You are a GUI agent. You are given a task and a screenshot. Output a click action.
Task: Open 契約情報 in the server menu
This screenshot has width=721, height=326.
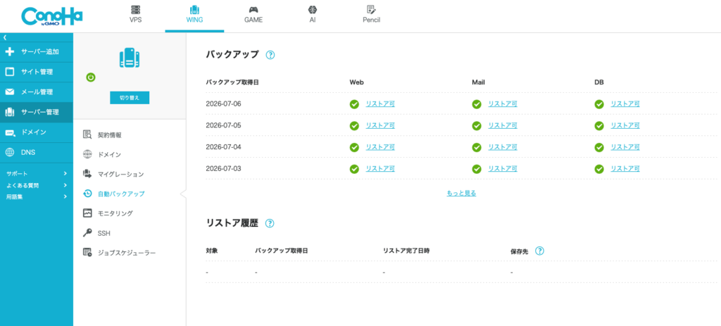click(x=110, y=134)
